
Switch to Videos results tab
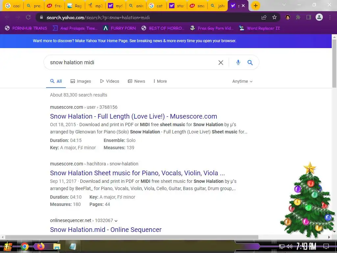pyautogui.click(x=110, y=81)
